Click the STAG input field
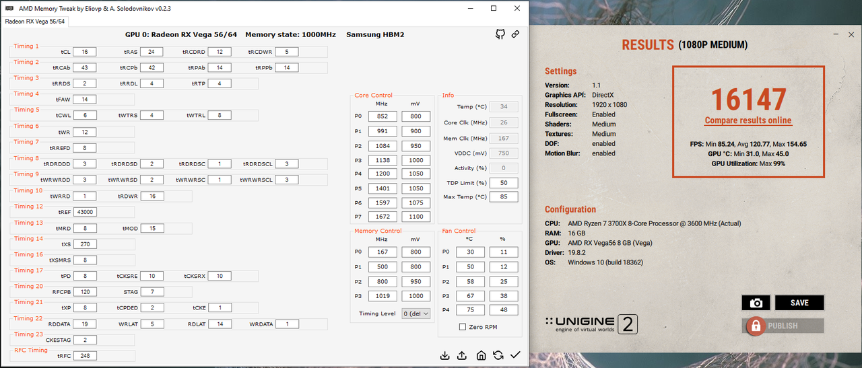Image resolution: width=862 pixels, height=368 pixels. [x=152, y=292]
